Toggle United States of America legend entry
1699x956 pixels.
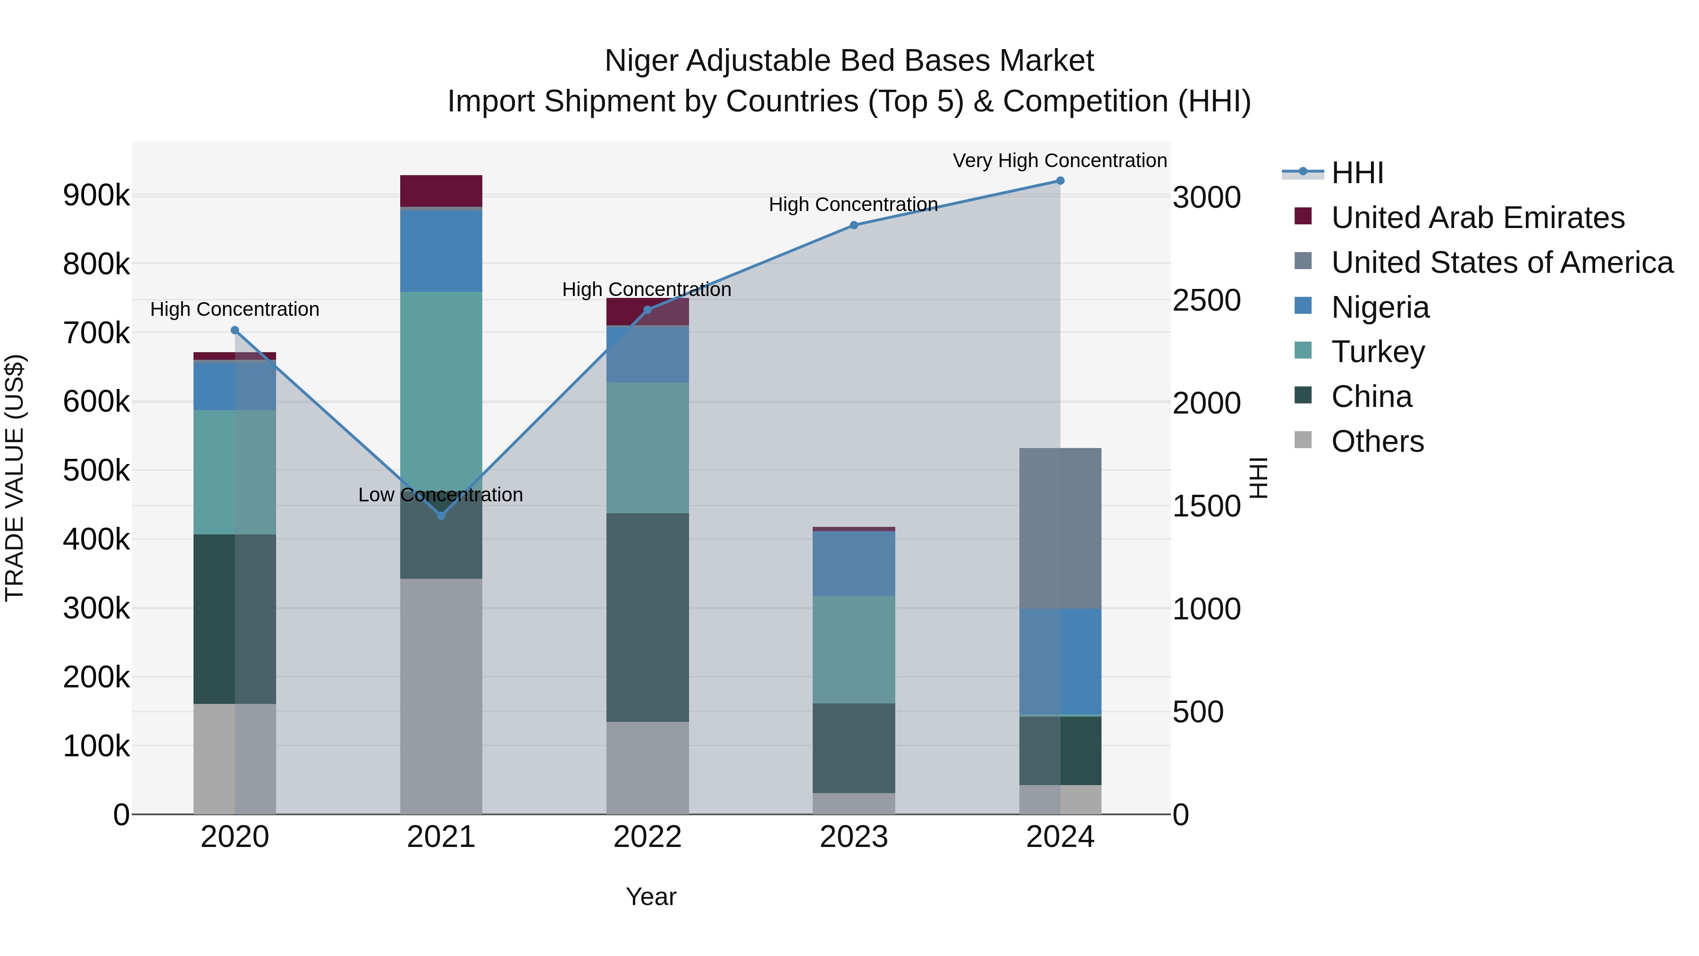click(x=1484, y=262)
